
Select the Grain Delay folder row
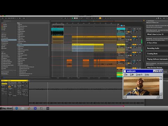point(33,60)
